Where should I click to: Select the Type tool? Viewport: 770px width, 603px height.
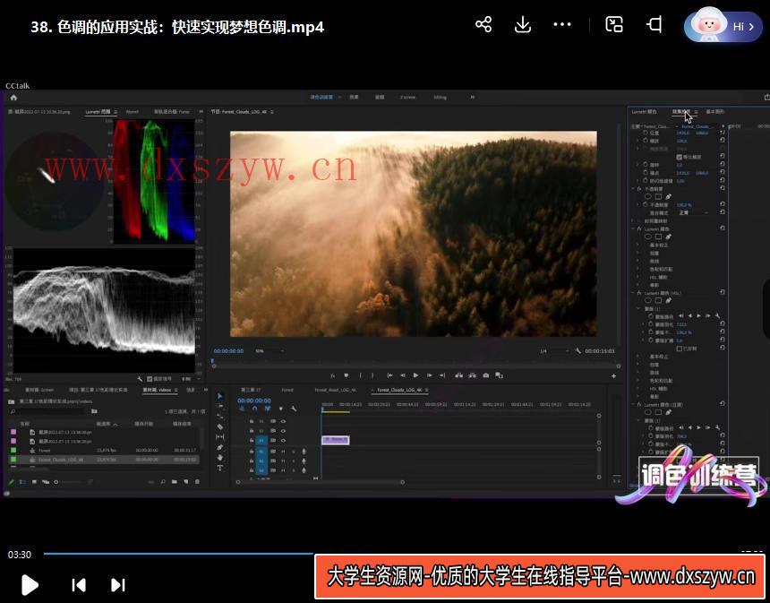tap(219, 468)
